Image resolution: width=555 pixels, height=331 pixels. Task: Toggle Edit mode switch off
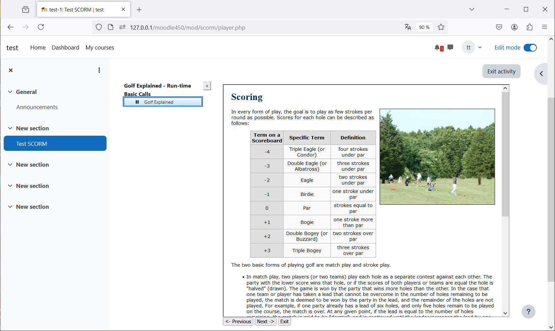[530, 47]
